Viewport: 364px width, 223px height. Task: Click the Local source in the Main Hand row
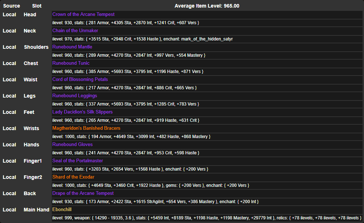9,210
